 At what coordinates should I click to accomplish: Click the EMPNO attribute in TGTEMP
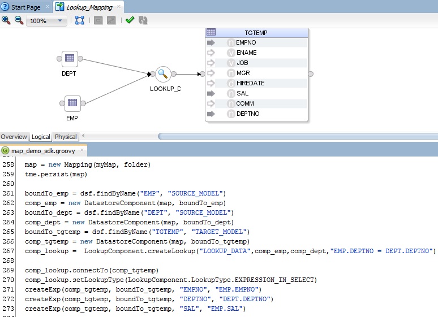pos(246,42)
